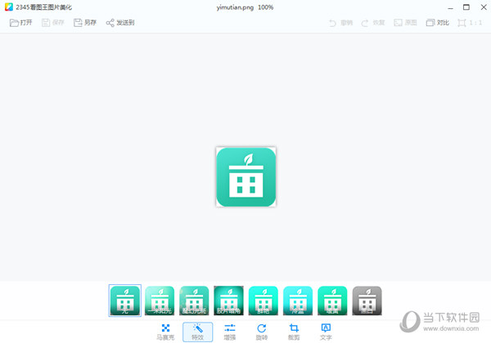The image size is (491, 343).
Task: Click the green calendar image on canvas
Action: (245, 177)
